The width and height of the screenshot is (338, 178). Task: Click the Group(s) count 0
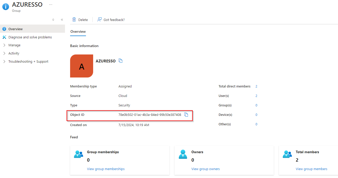point(256,105)
